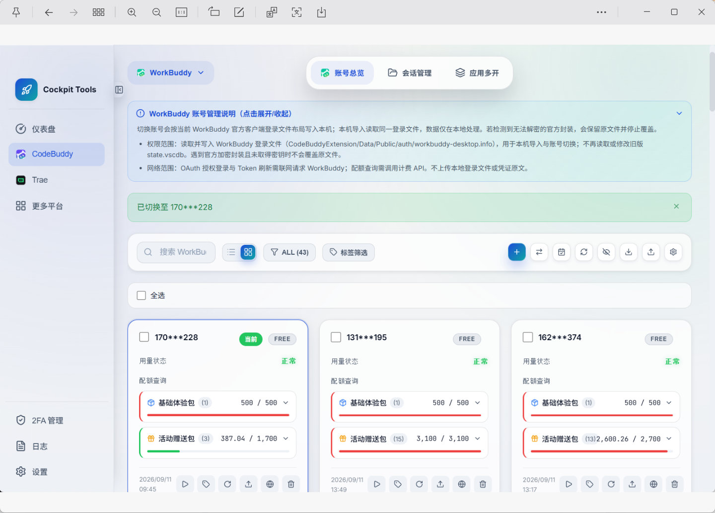
Task: Open the image edit pencil icon
Action: click(x=239, y=12)
